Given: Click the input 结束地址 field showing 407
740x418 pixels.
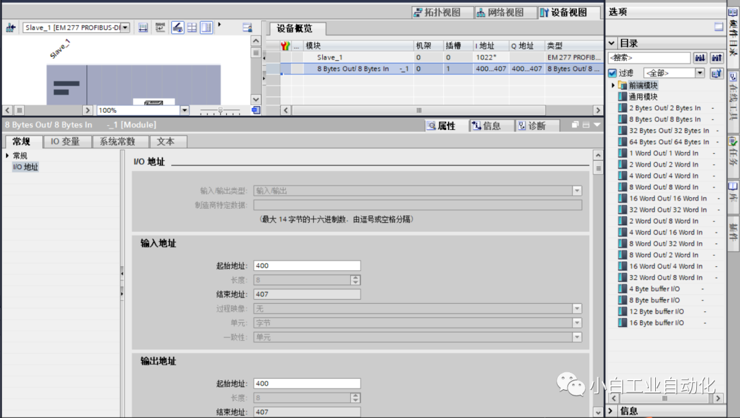Looking at the screenshot, I should 307,294.
